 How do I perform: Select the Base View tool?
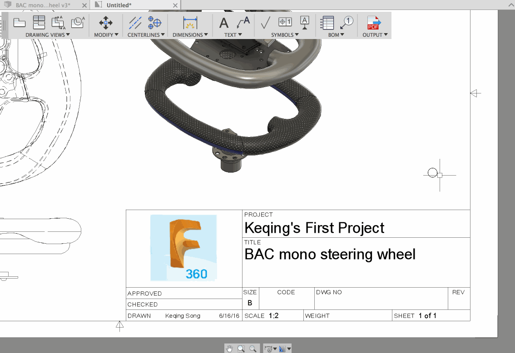20,23
